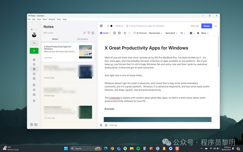Viewport: 243px width, 152px height.
Task: Expand the More formatting dropdown
Action: [205, 33]
